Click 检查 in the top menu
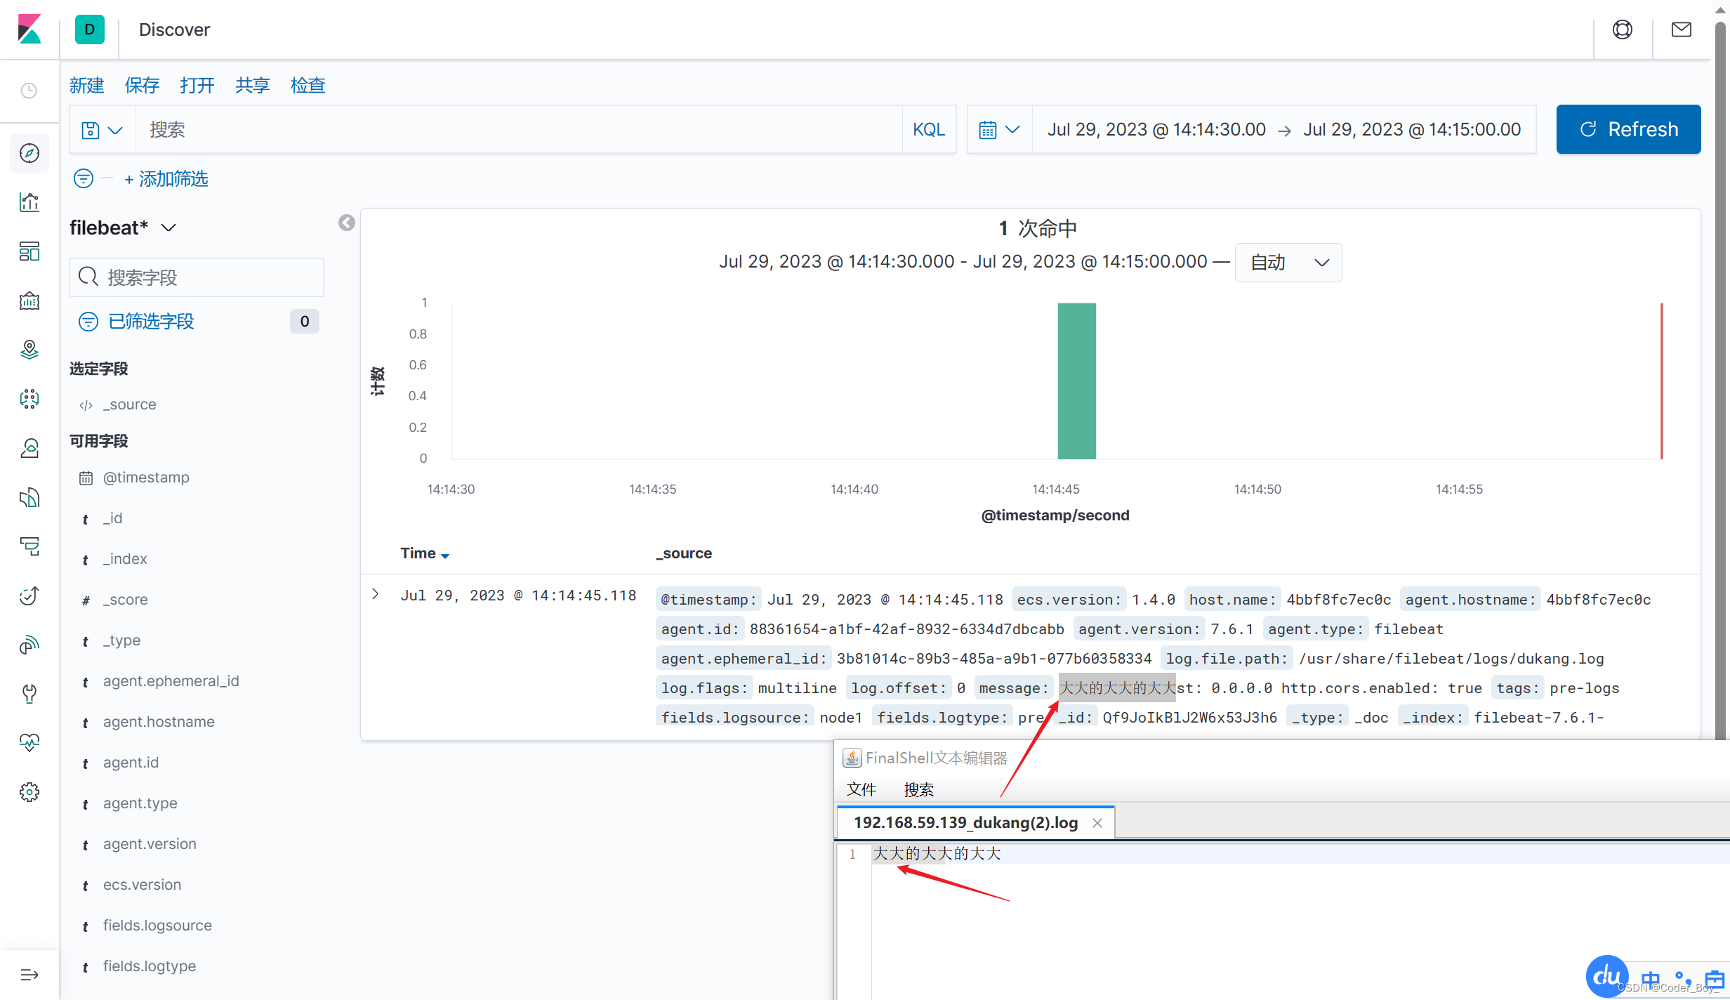The image size is (1730, 1000). tap(308, 86)
